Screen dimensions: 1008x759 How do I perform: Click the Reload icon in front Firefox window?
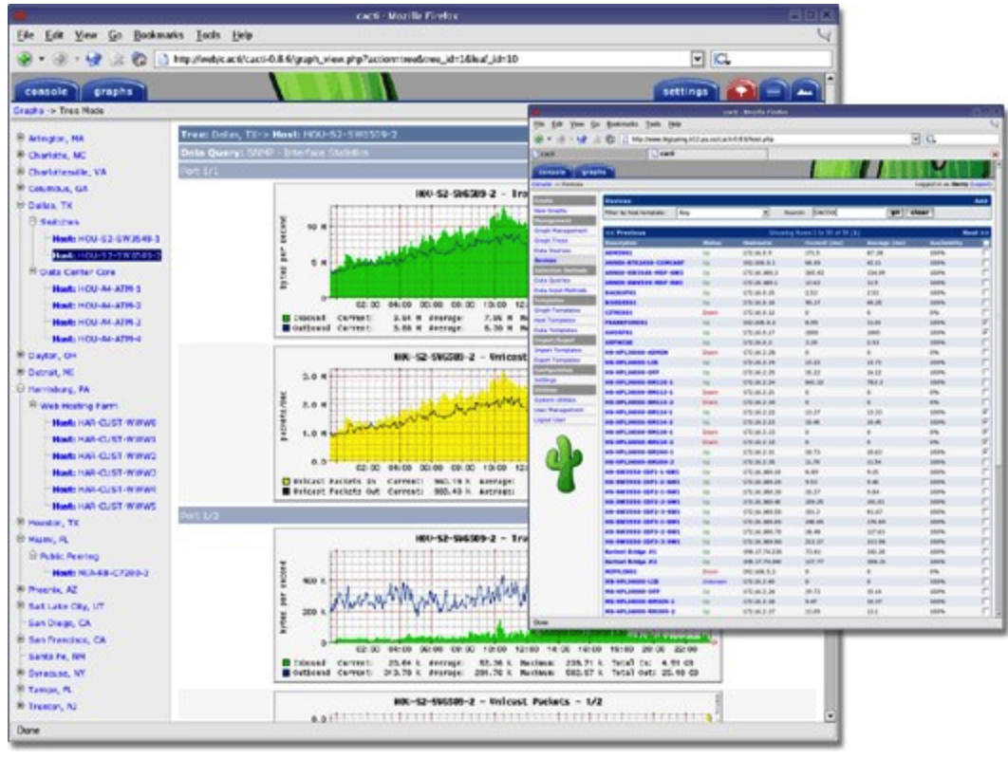pos(582,139)
